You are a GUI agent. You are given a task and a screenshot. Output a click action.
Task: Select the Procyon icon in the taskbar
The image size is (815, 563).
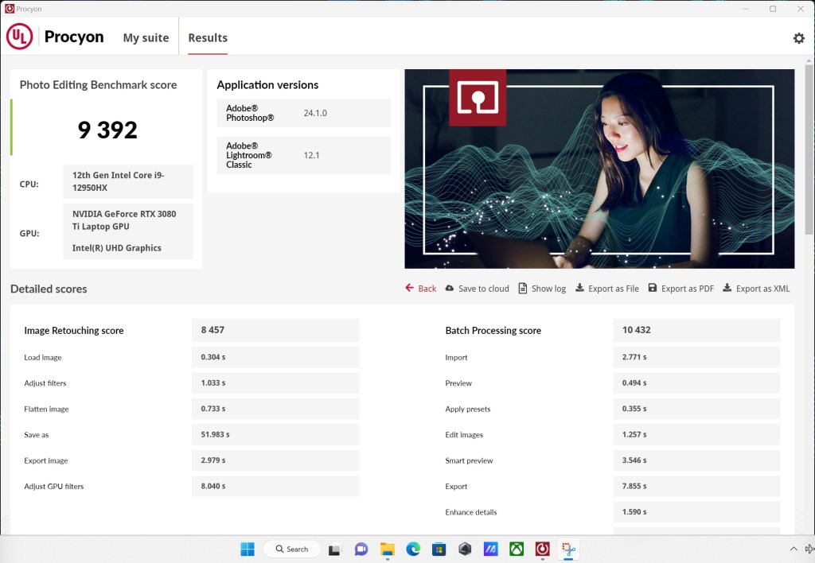[542, 549]
